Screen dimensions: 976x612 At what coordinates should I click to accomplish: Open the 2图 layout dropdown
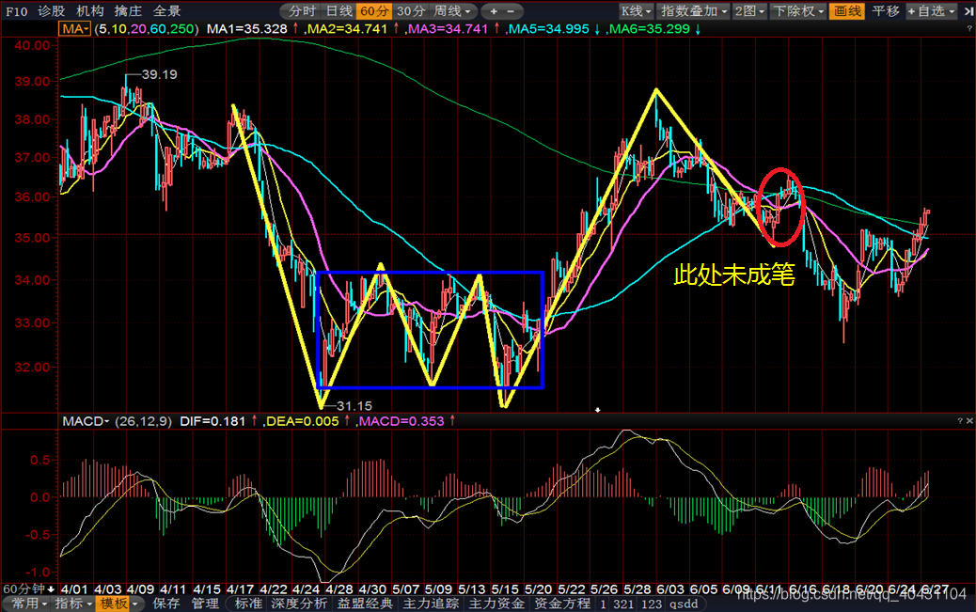point(749,11)
